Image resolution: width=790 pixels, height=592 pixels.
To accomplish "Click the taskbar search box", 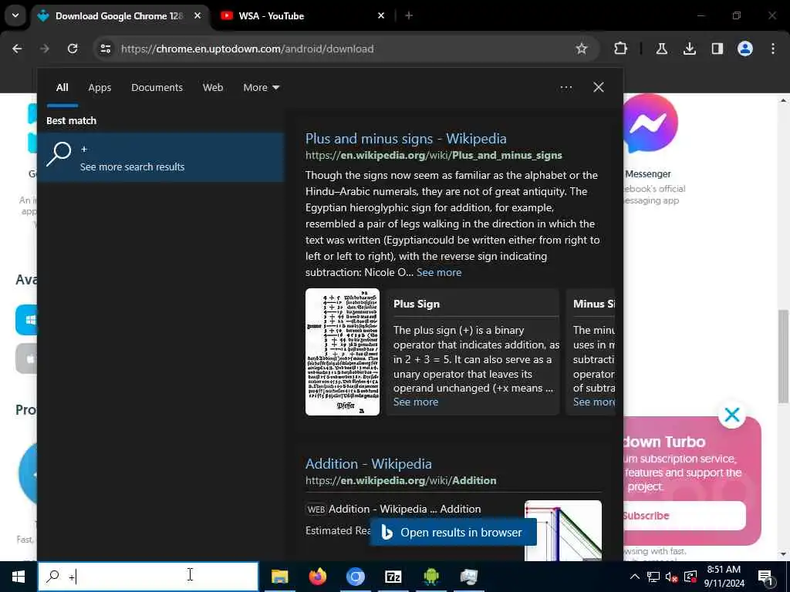I will point(148,577).
